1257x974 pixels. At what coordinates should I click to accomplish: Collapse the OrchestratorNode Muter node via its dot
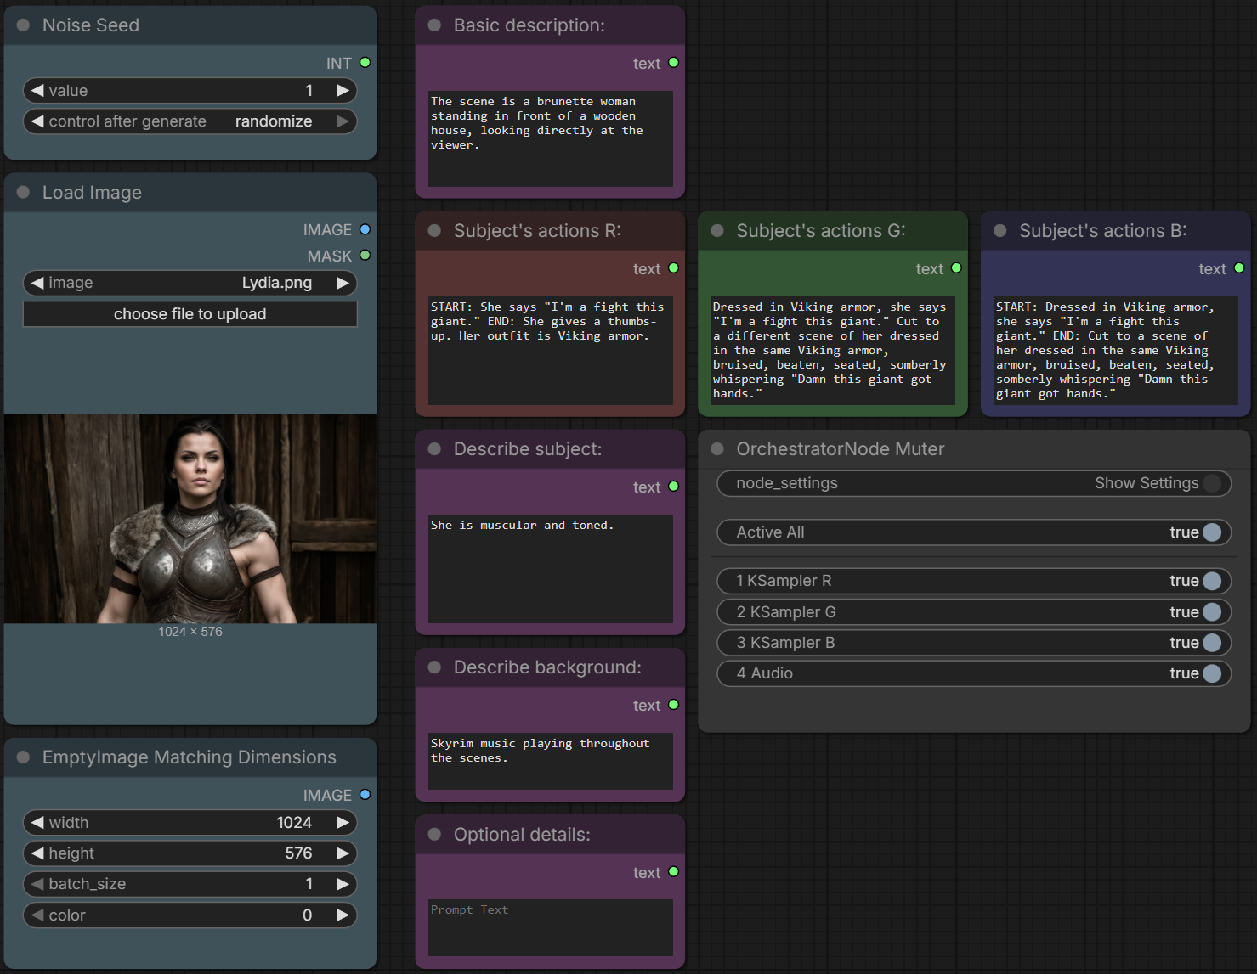717,449
